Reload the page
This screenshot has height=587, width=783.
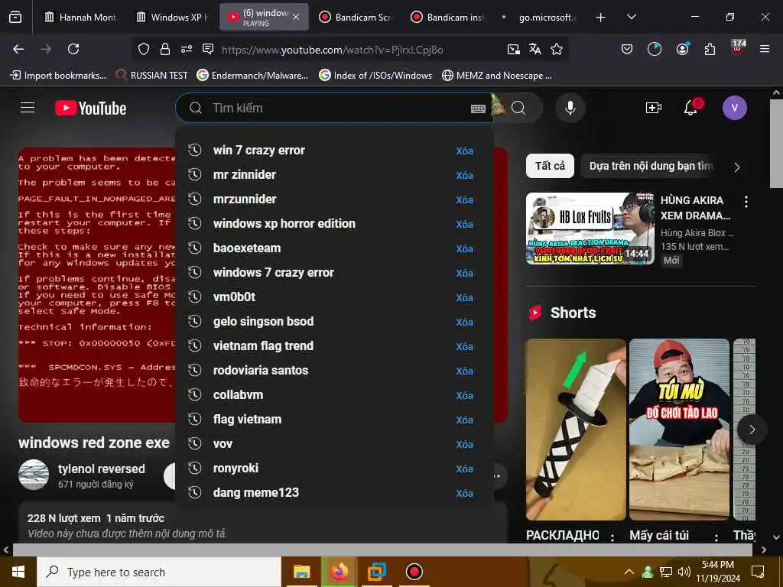[x=73, y=49]
